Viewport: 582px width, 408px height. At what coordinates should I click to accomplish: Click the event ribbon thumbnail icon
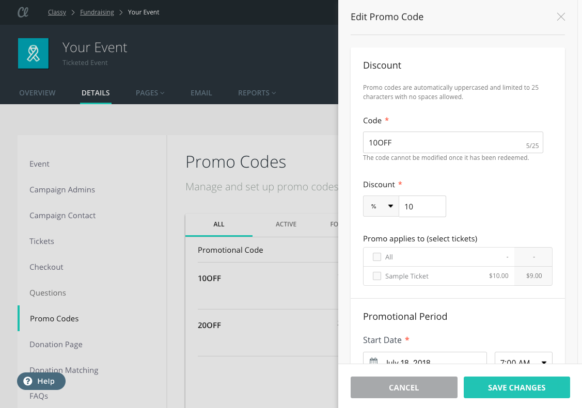click(x=33, y=53)
